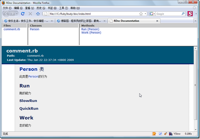Open the 帮助 (H) menu

click(75, 8)
